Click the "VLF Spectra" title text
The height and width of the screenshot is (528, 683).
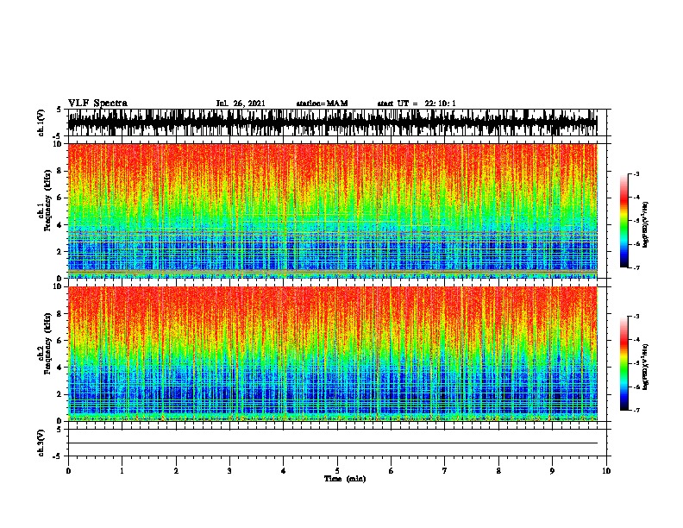(97, 103)
